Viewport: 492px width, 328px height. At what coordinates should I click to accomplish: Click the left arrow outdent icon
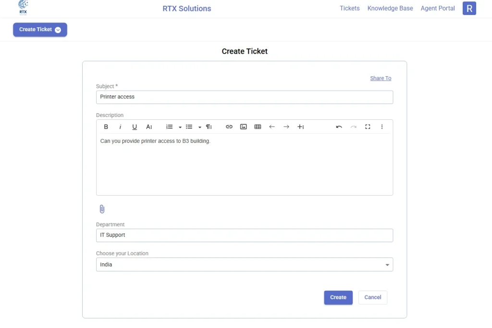point(272,127)
